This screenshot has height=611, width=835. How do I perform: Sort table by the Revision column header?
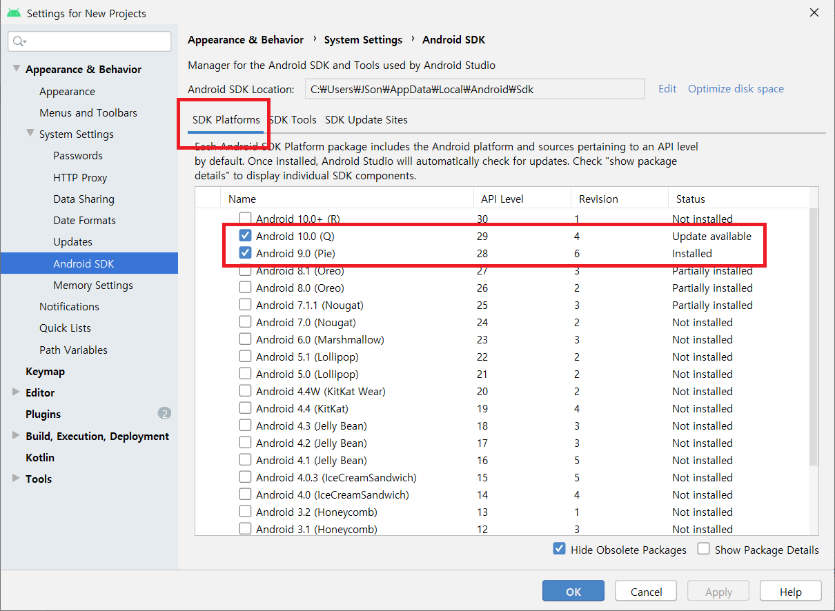click(x=619, y=199)
